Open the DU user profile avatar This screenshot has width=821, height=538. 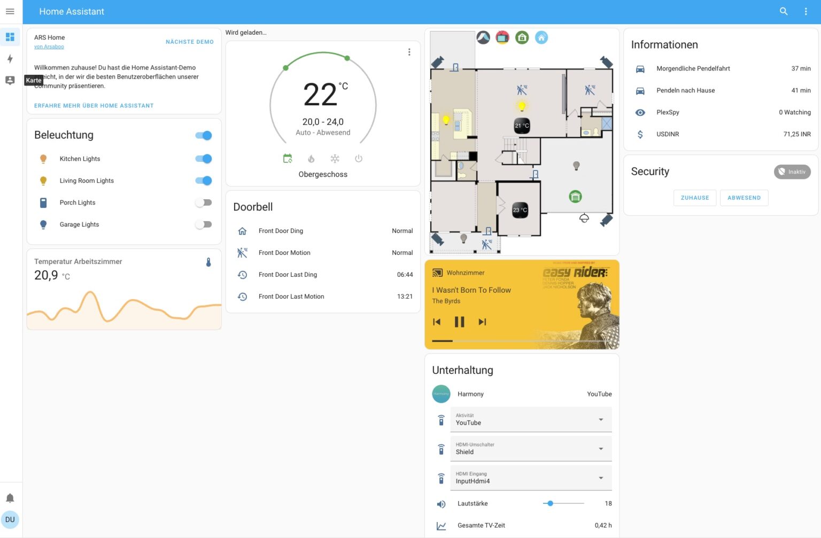(10, 519)
